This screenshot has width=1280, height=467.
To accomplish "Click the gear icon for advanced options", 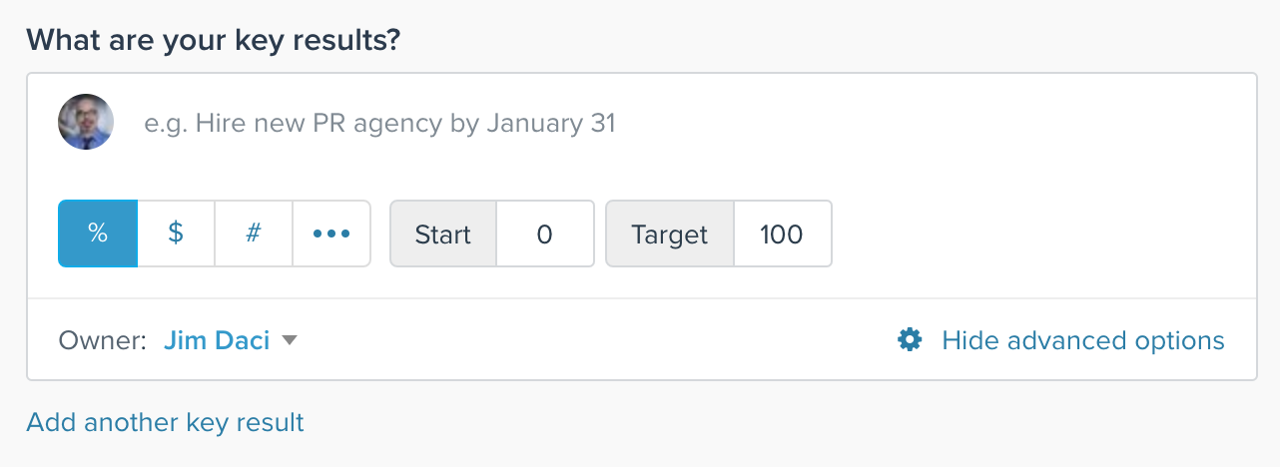I will [910, 340].
